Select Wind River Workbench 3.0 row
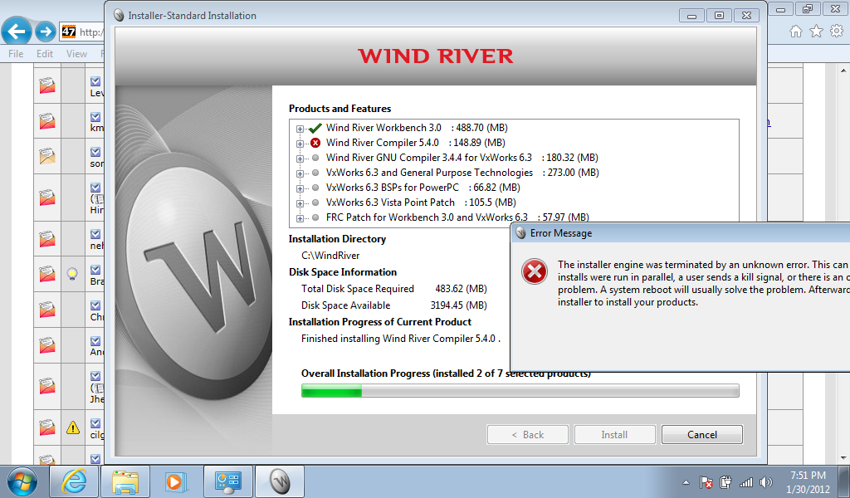 417,128
